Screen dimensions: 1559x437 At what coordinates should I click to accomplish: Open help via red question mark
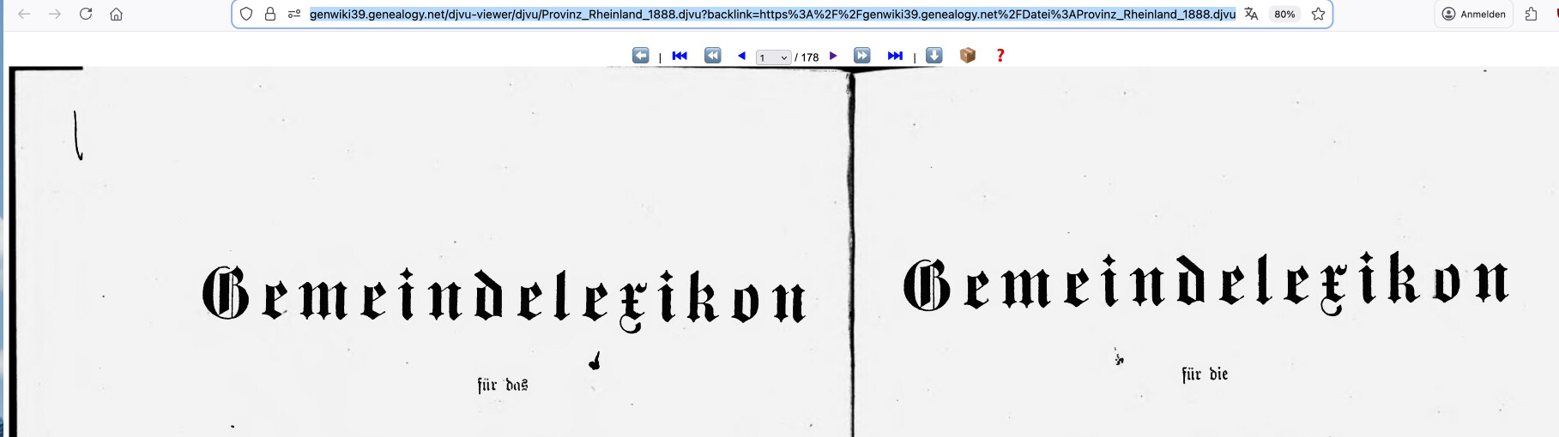1000,56
